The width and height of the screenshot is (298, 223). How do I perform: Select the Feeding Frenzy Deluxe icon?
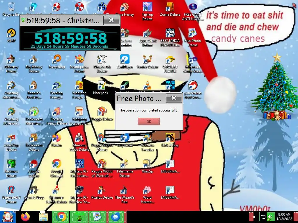(x=57, y=116)
